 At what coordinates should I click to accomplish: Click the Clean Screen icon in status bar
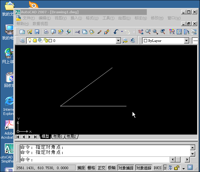[x=190, y=167]
